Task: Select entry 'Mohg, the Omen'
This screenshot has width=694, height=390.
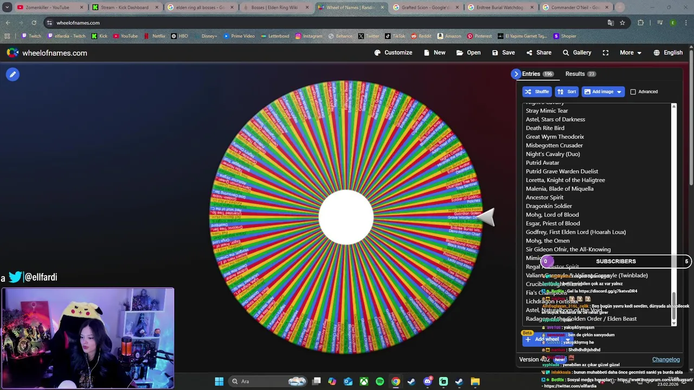Action: (548, 240)
